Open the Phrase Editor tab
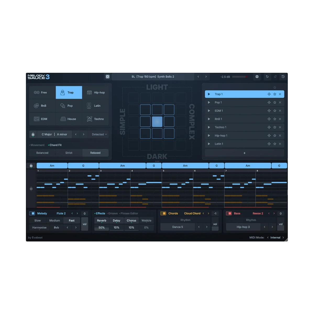 coord(129,213)
